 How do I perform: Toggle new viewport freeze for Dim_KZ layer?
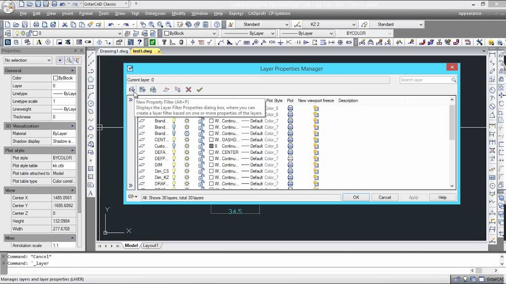tap(316, 177)
